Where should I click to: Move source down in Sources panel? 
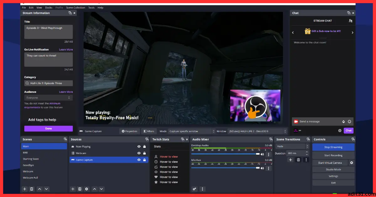(x=101, y=189)
